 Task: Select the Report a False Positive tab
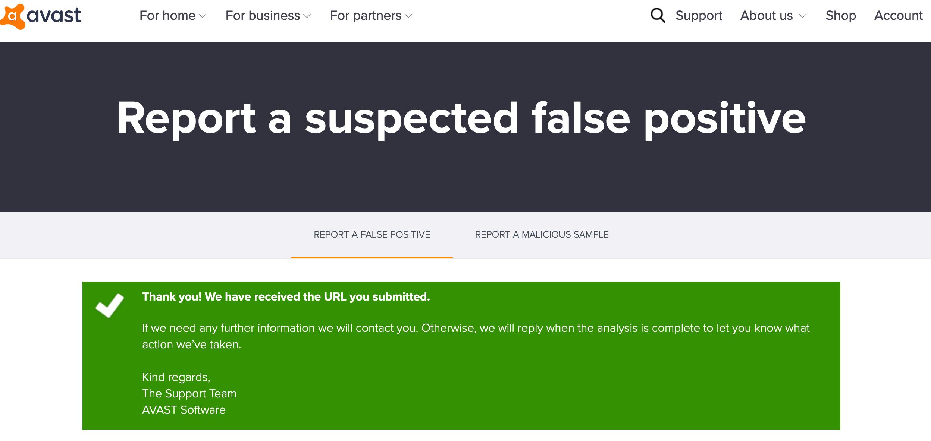(372, 235)
